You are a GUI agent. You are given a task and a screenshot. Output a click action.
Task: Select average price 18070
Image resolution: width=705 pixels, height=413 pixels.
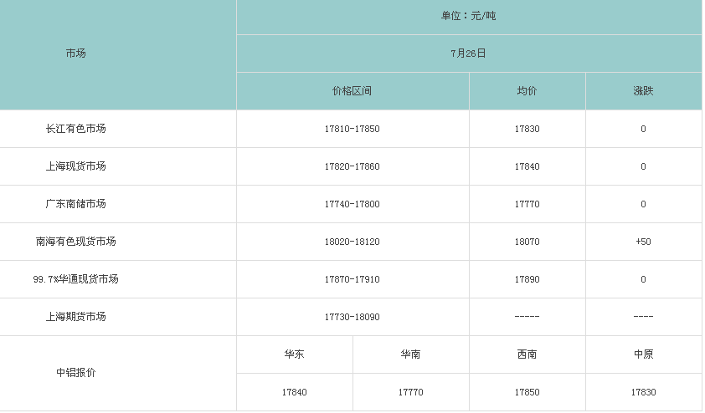[527, 242]
